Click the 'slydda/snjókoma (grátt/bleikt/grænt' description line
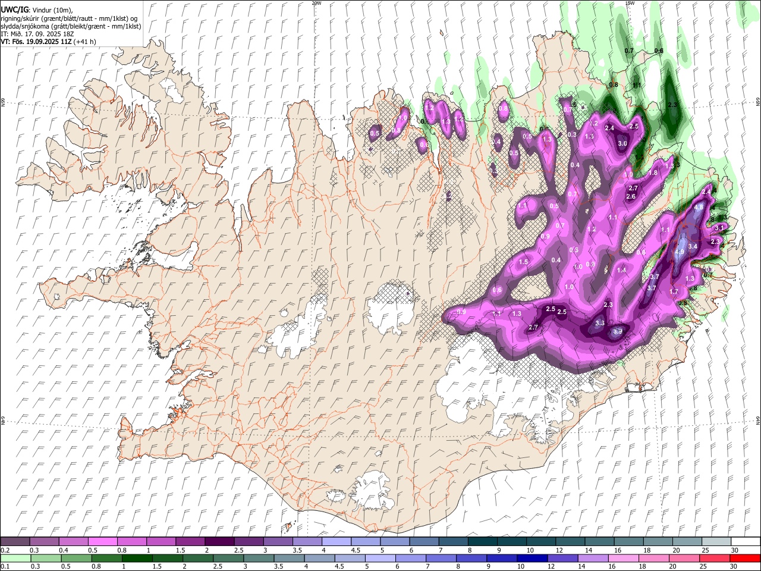Screen dimensions: 761x571 (x=70, y=26)
